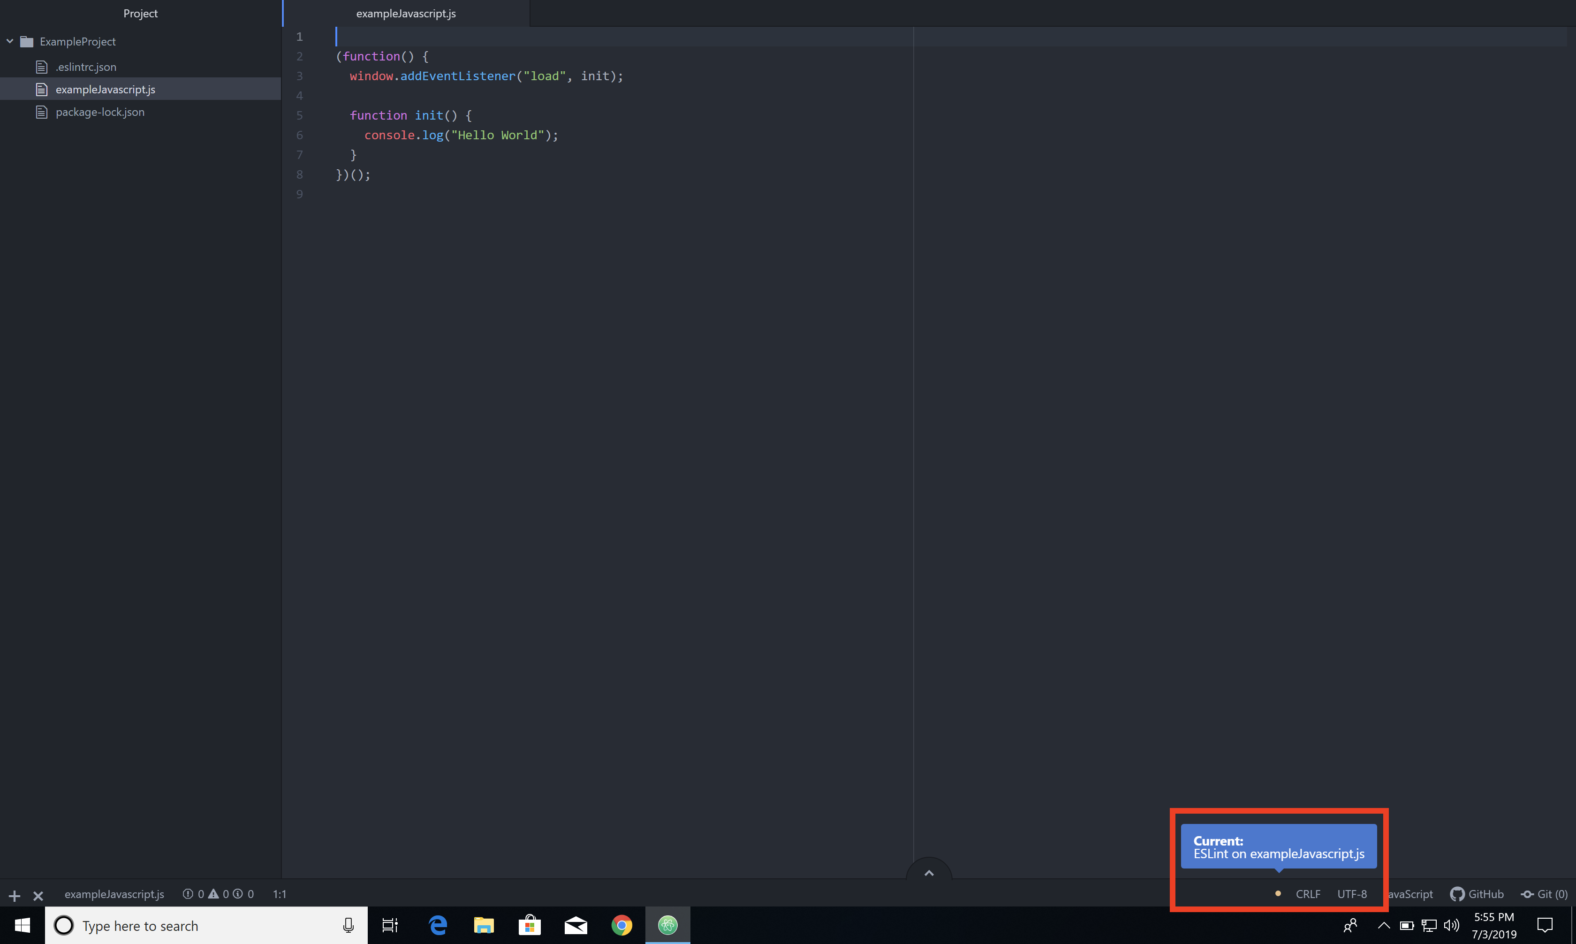Image resolution: width=1576 pixels, height=944 pixels.
Task: Select the exampleJavascript.js editor tab
Action: pyautogui.click(x=406, y=13)
